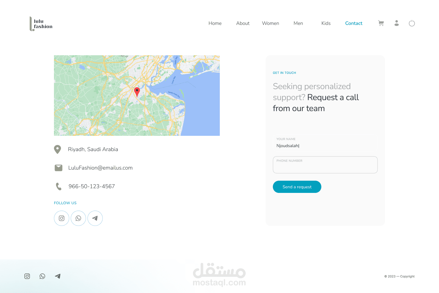Select the Contact nav link
This screenshot has width=439, height=293.
click(x=354, y=23)
